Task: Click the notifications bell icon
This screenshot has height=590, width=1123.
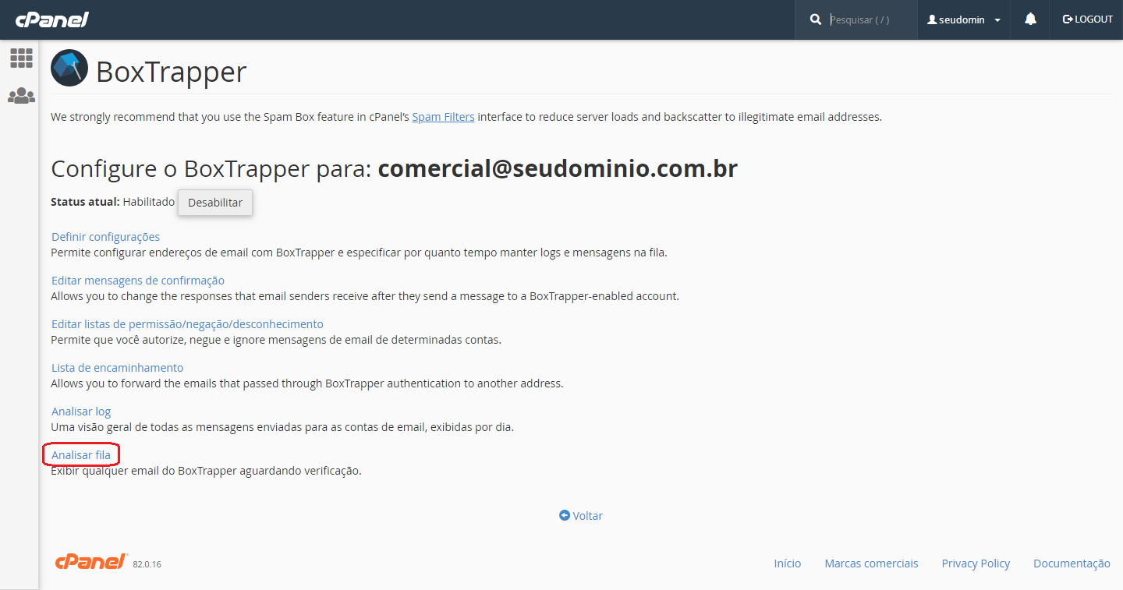Action: (1030, 19)
